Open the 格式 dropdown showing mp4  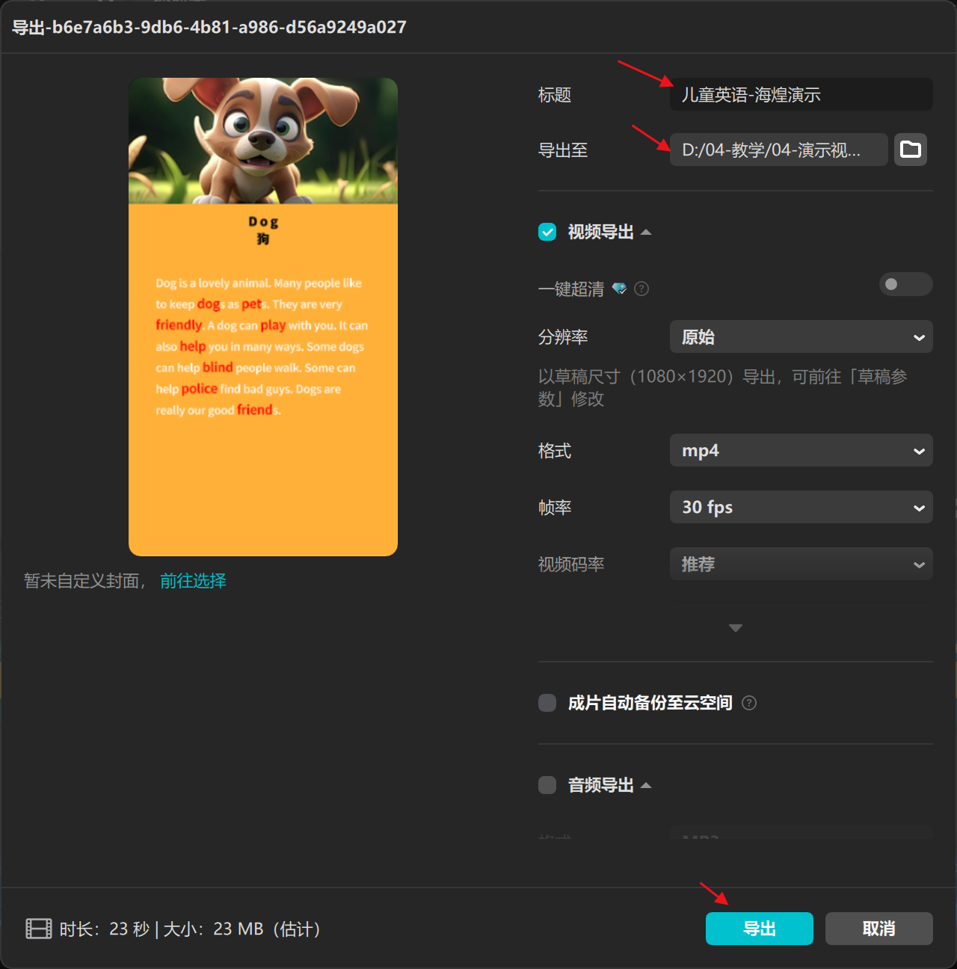[x=800, y=450]
